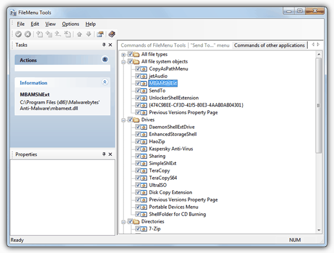Image resolution: width=334 pixels, height=253 pixels.
Task: Click the vertical scrollbar thumb
Action: [319, 106]
